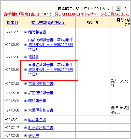Sort by 提出書類 column header
Screen dimensions: 131x139
tap(39, 22)
